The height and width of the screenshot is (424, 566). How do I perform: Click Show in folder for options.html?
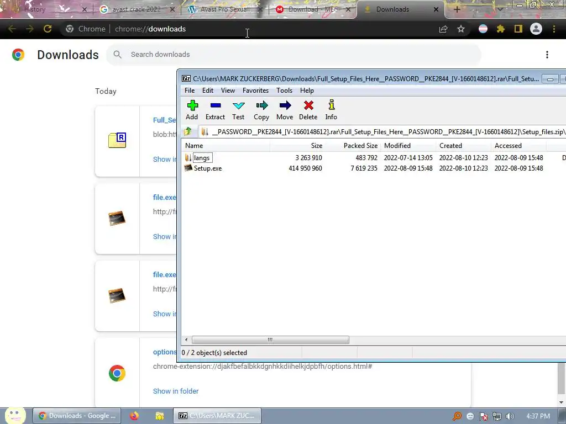click(176, 391)
